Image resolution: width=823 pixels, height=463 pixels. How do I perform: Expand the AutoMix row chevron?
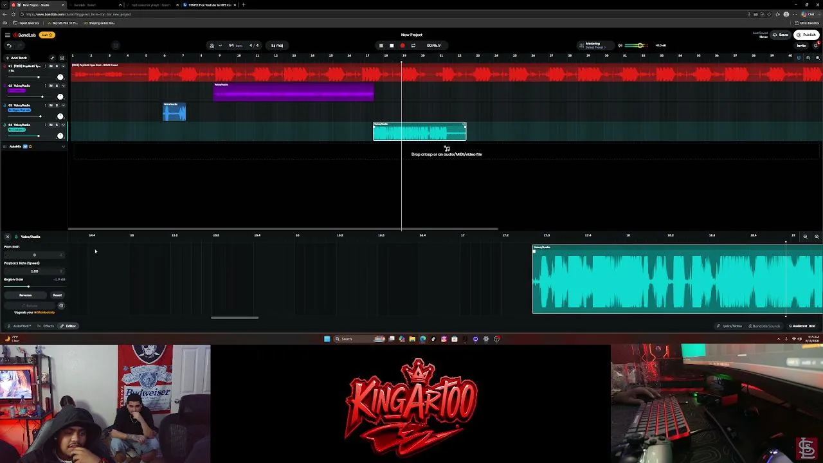[63, 147]
